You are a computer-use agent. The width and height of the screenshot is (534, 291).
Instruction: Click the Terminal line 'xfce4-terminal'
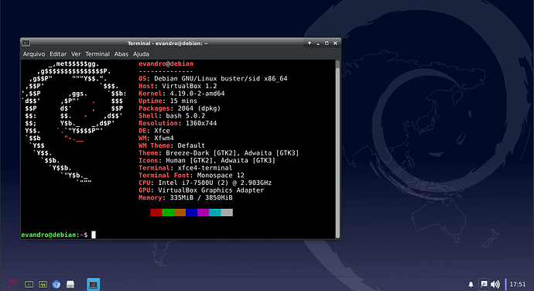[x=185, y=168]
